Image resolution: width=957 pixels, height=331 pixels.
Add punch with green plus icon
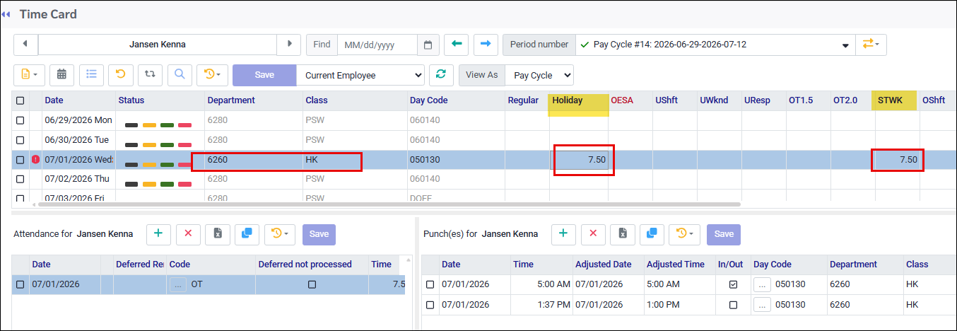pyautogui.click(x=563, y=234)
